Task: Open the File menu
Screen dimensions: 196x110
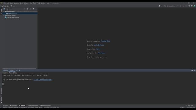Action: (5, 3)
